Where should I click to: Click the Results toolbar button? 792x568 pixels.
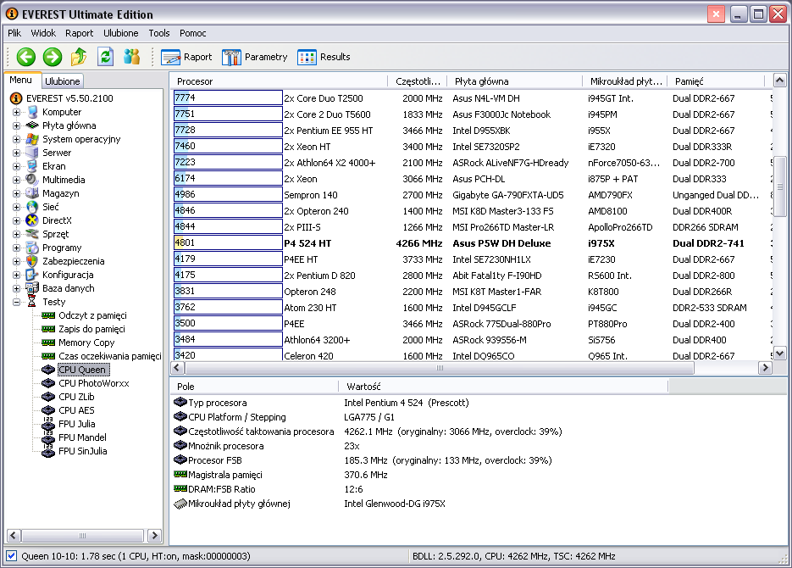click(x=324, y=57)
